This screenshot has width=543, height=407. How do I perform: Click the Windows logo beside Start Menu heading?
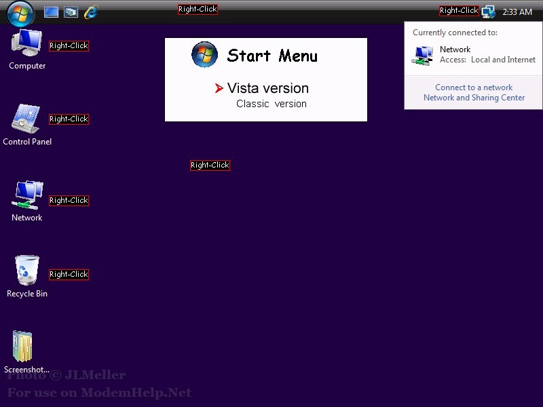205,54
